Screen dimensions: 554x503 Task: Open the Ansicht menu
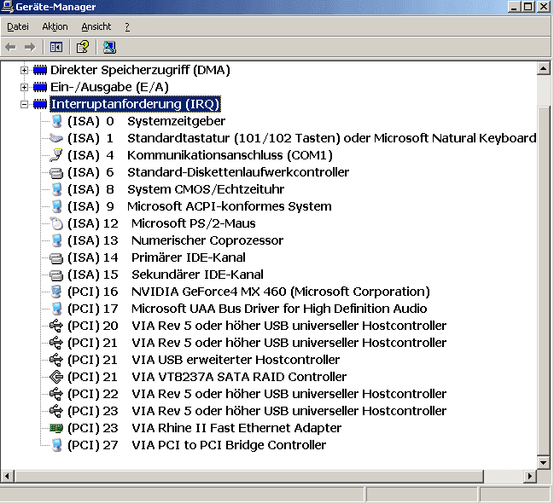click(x=96, y=27)
